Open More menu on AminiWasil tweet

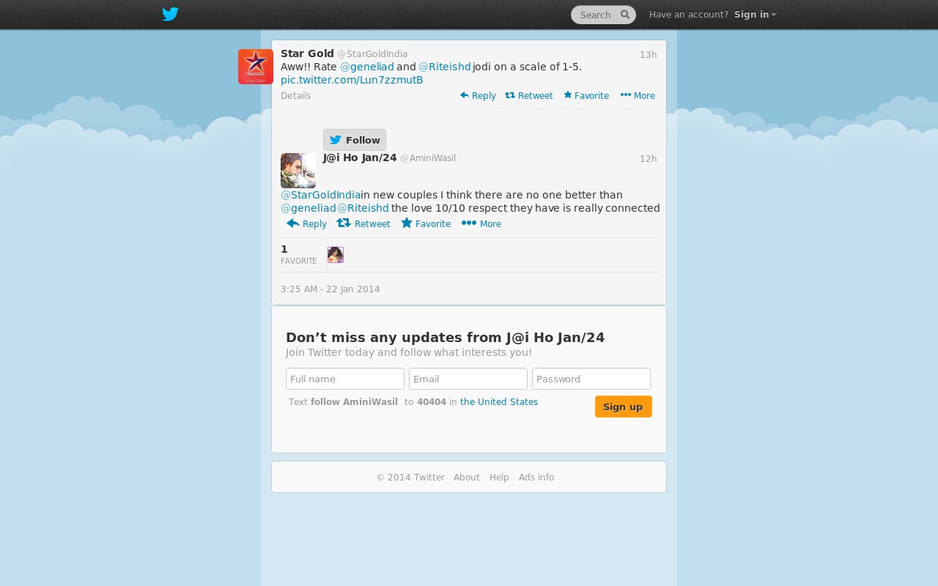[481, 223]
